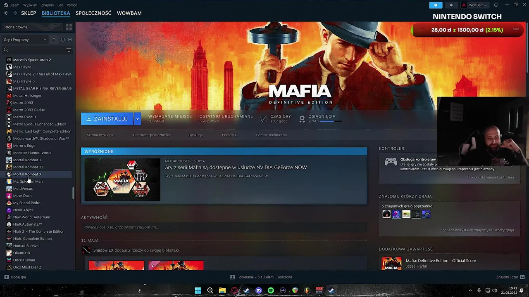Click the play time clock icon

pyautogui.click(x=264, y=119)
